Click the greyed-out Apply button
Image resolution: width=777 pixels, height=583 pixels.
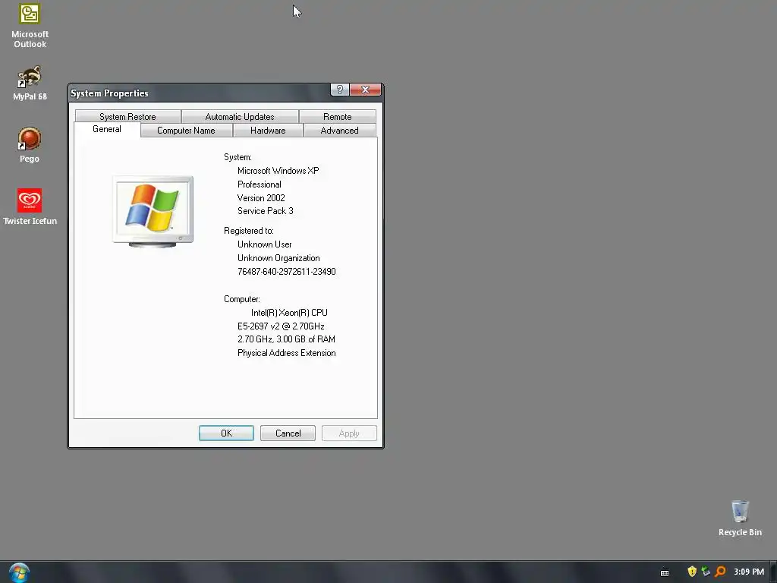(x=349, y=433)
